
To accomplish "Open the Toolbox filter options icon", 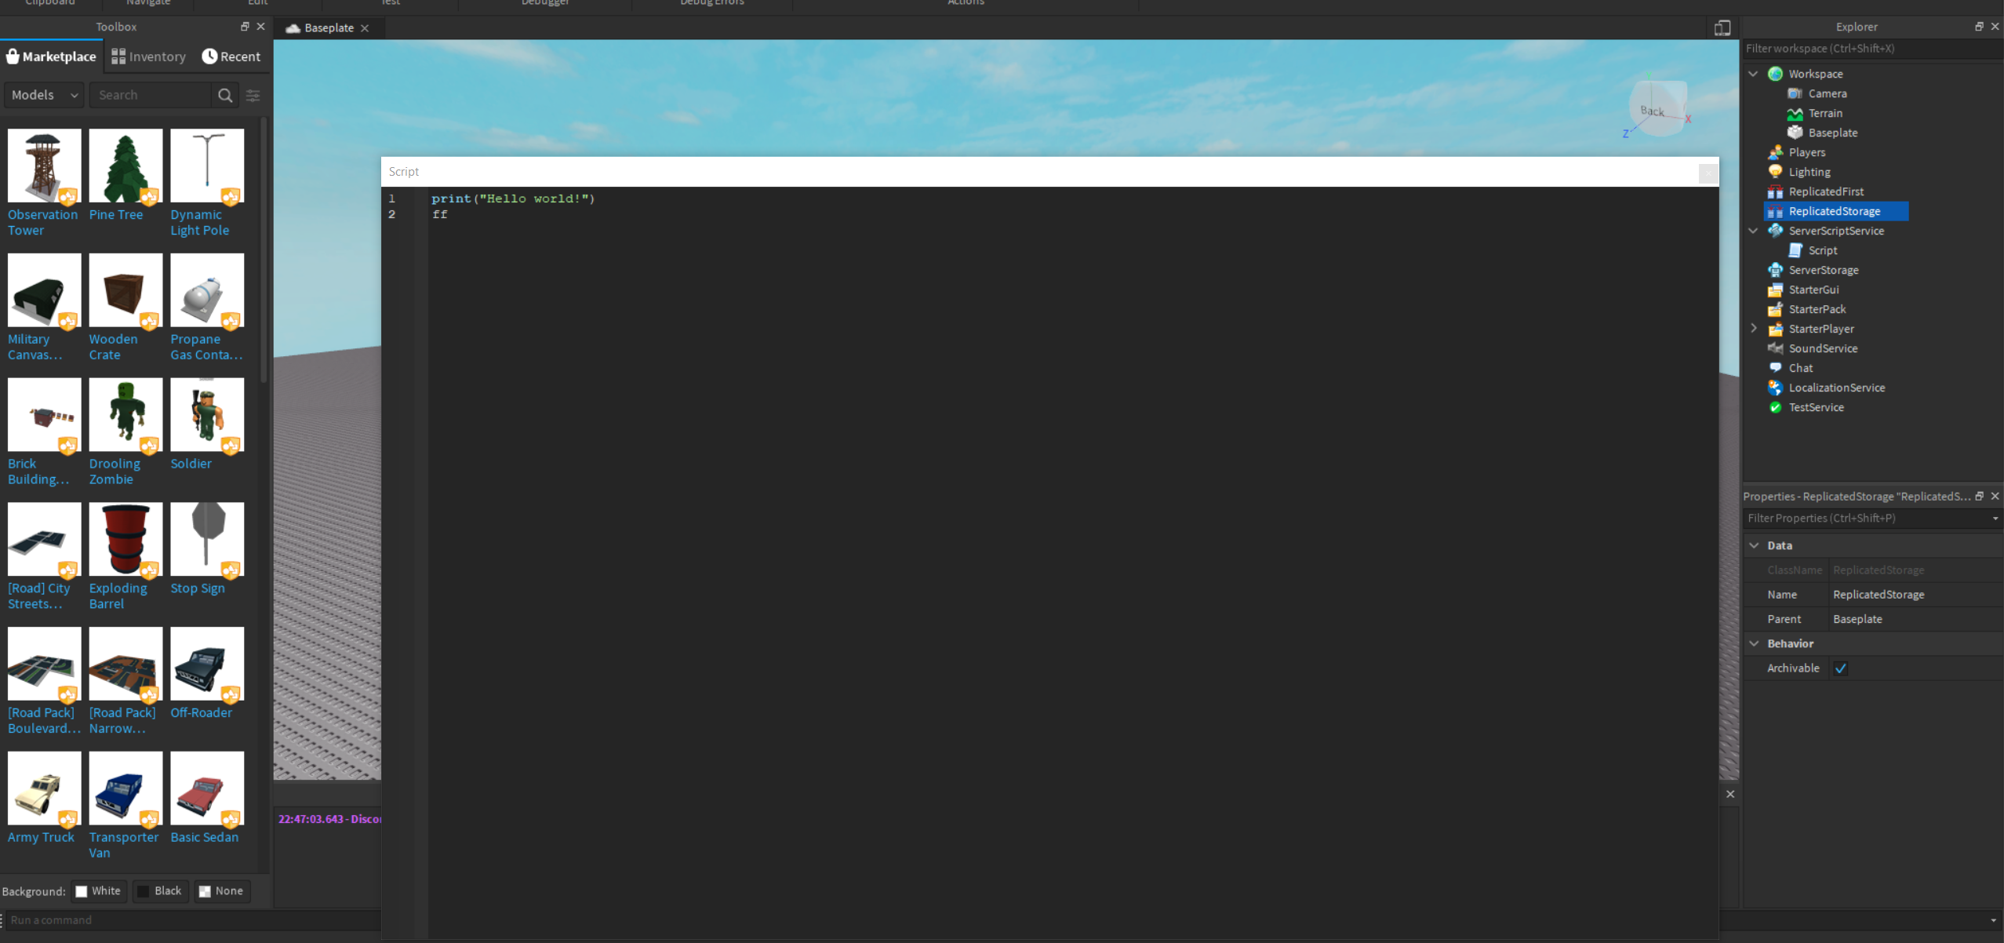I will coord(253,95).
